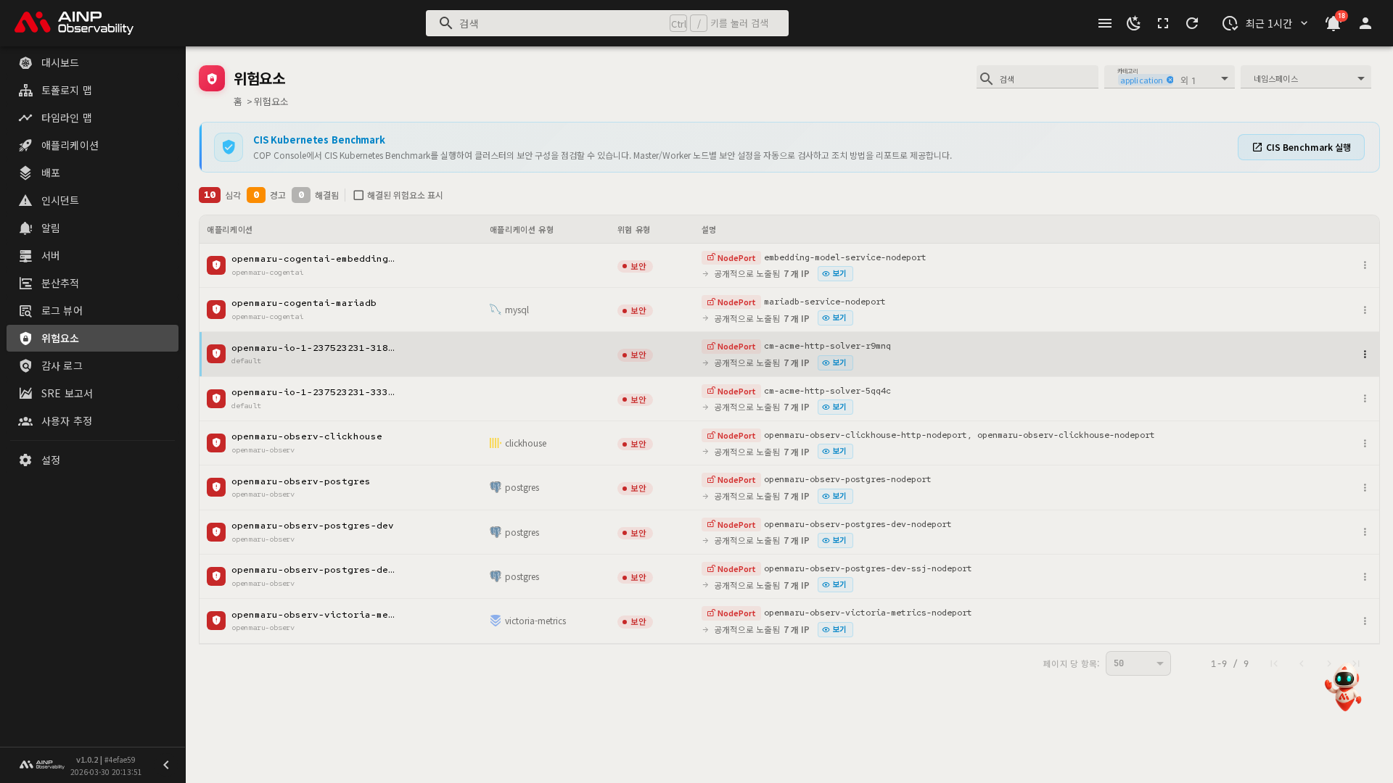Click the CIS Benchmark 실행 button
This screenshot has height=783, width=1393.
coord(1301,147)
